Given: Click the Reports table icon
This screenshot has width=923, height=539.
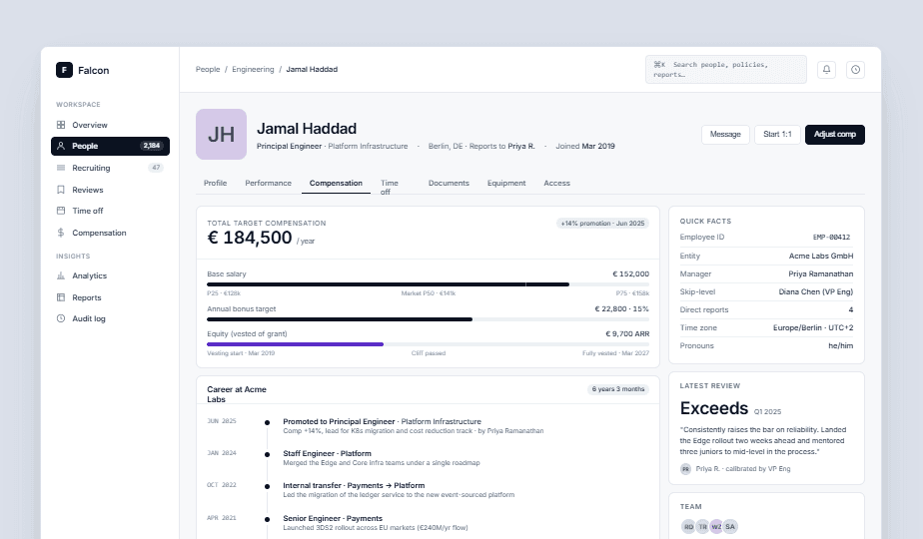Looking at the screenshot, I should (x=61, y=297).
